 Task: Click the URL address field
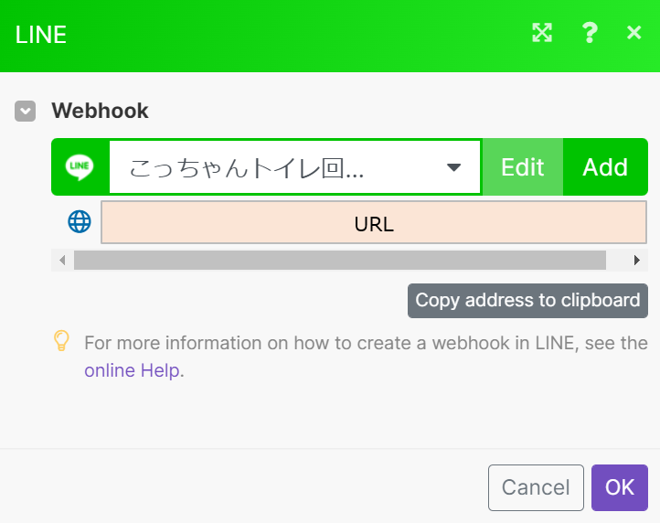(374, 222)
